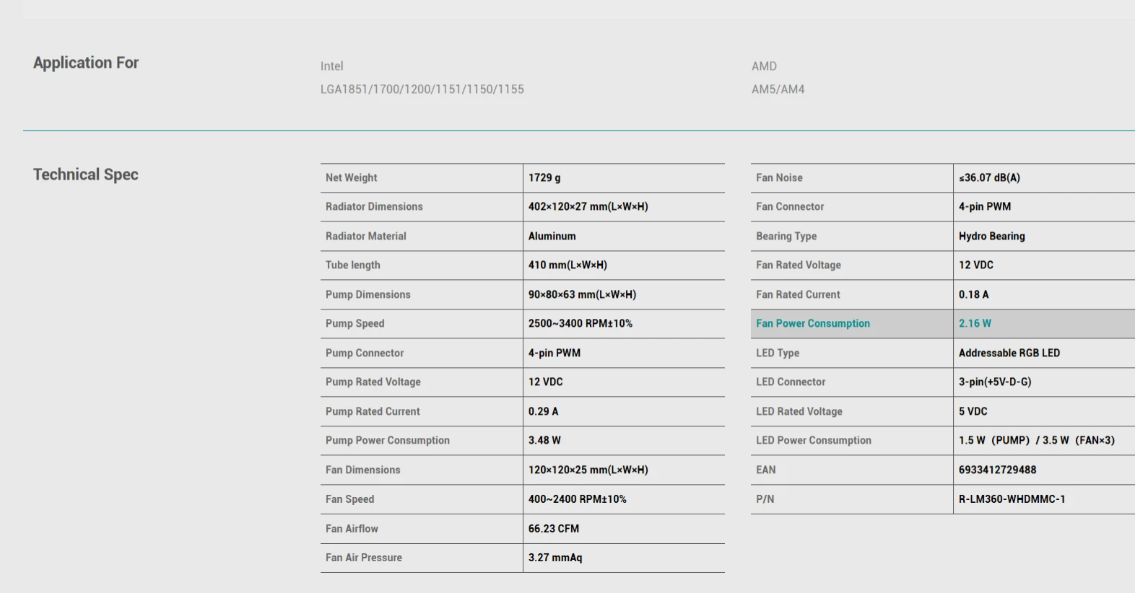Click the 'Bearing Type' label

(x=786, y=236)
